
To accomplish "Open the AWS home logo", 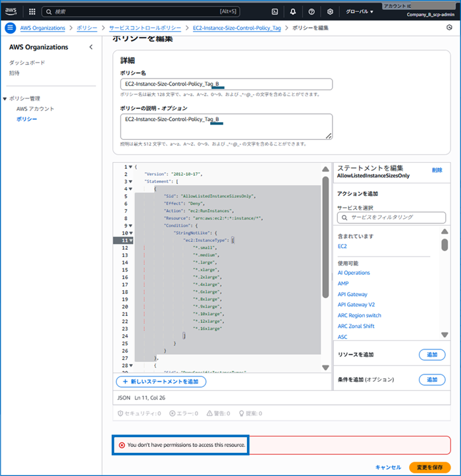I will click(x=11, y=11).
